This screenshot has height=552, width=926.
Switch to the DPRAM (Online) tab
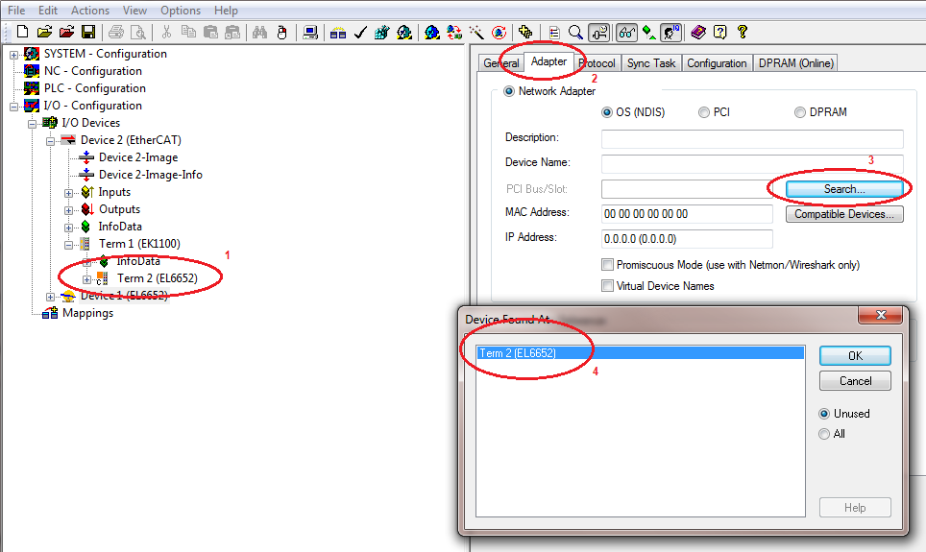click(795, 63)
